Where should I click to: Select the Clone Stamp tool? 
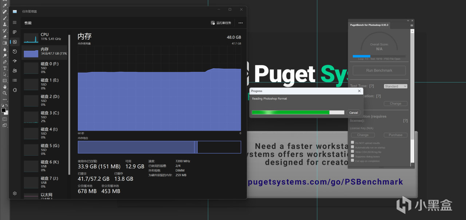click(5, 24)
